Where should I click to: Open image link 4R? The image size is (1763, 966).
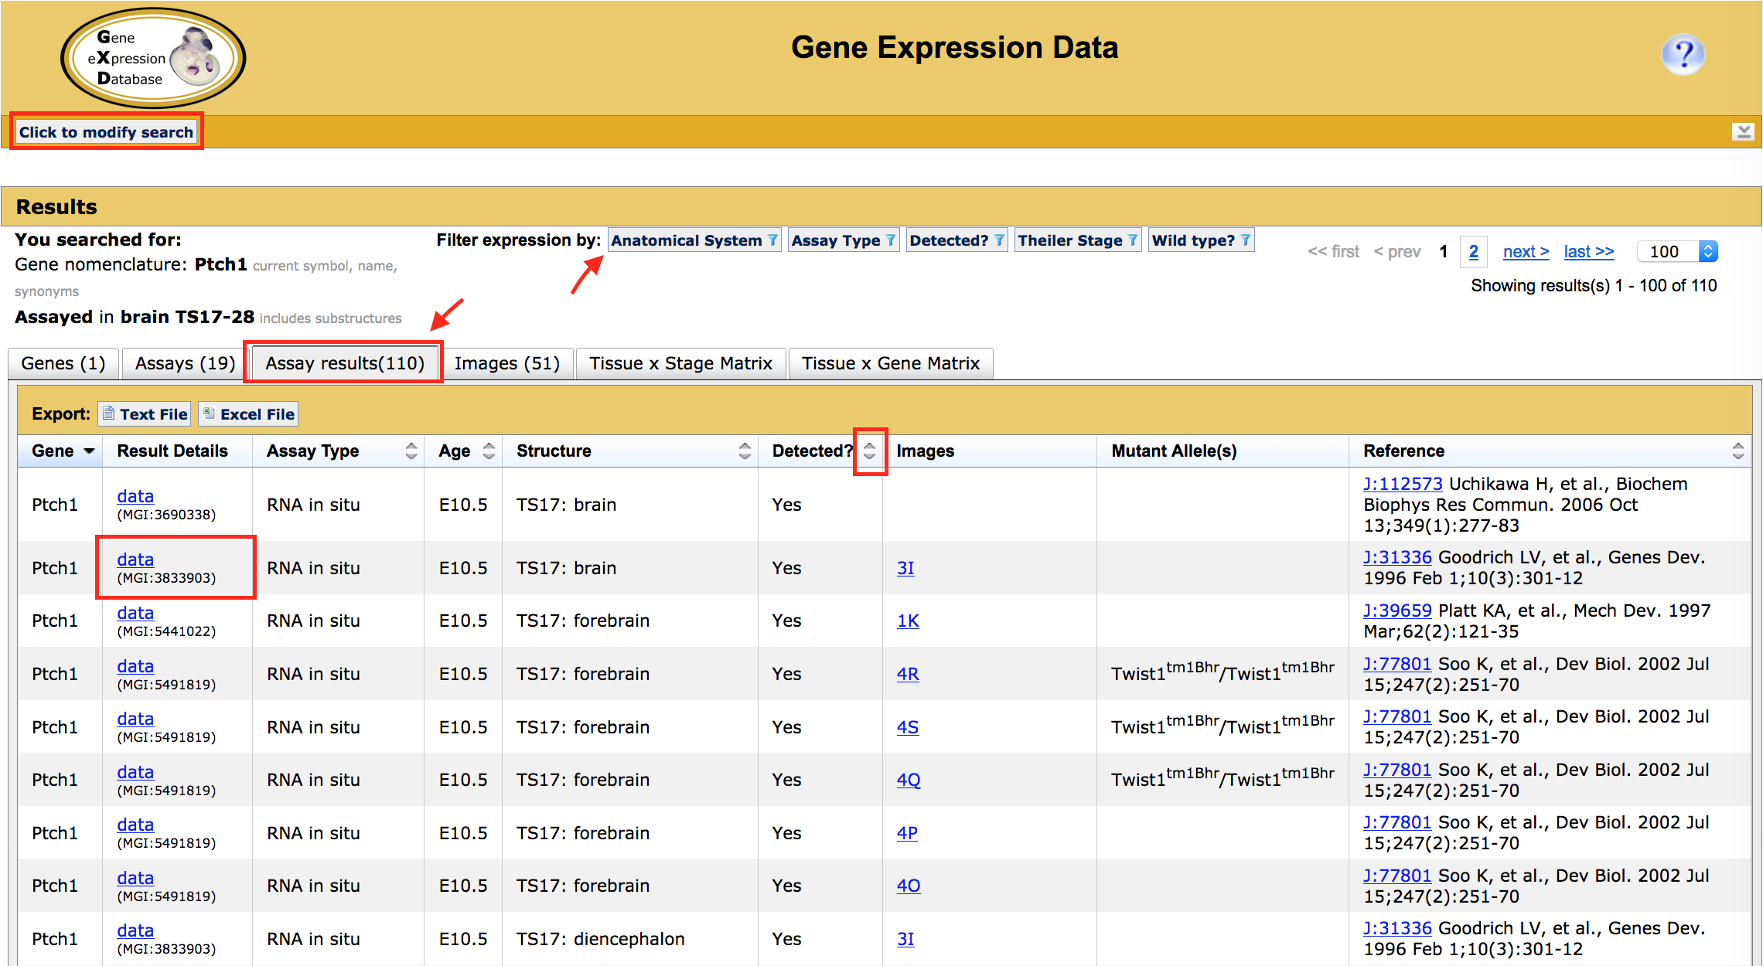click(x=908, y=674)
